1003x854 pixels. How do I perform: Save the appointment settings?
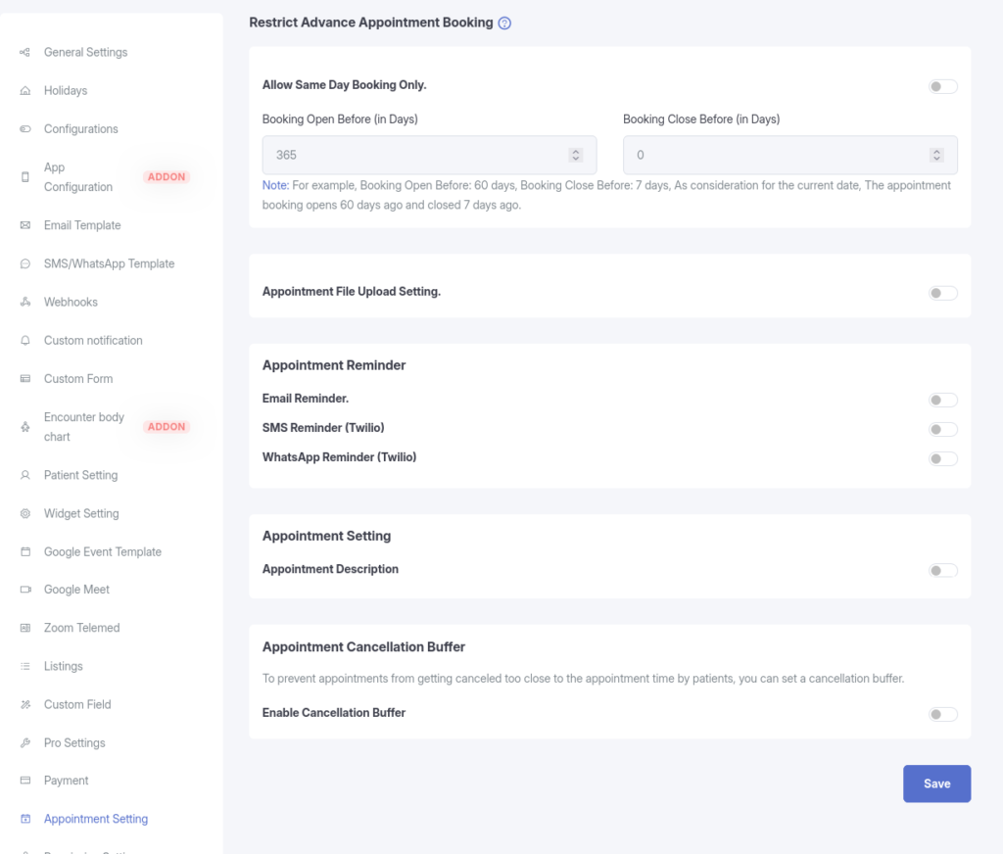[x=936, y=783]
